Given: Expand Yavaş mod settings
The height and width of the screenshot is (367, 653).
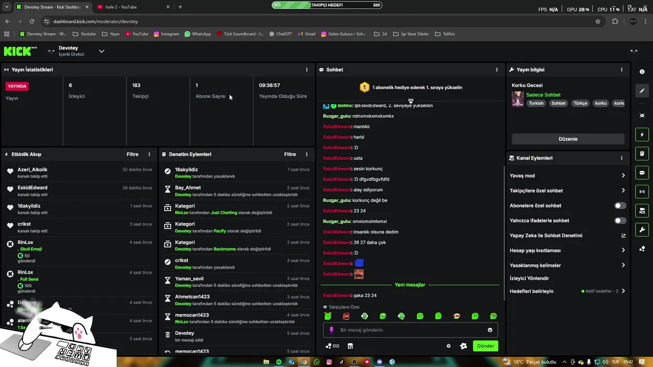Looking at the screenshot, I should coord(623,175).
